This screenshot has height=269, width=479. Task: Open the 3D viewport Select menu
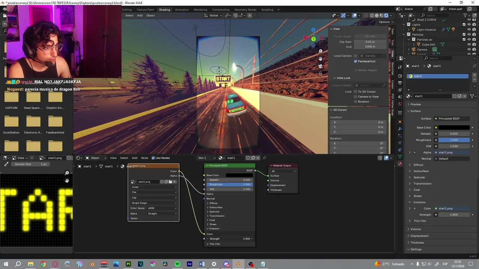pyautogui.click(x=129, y=15)
